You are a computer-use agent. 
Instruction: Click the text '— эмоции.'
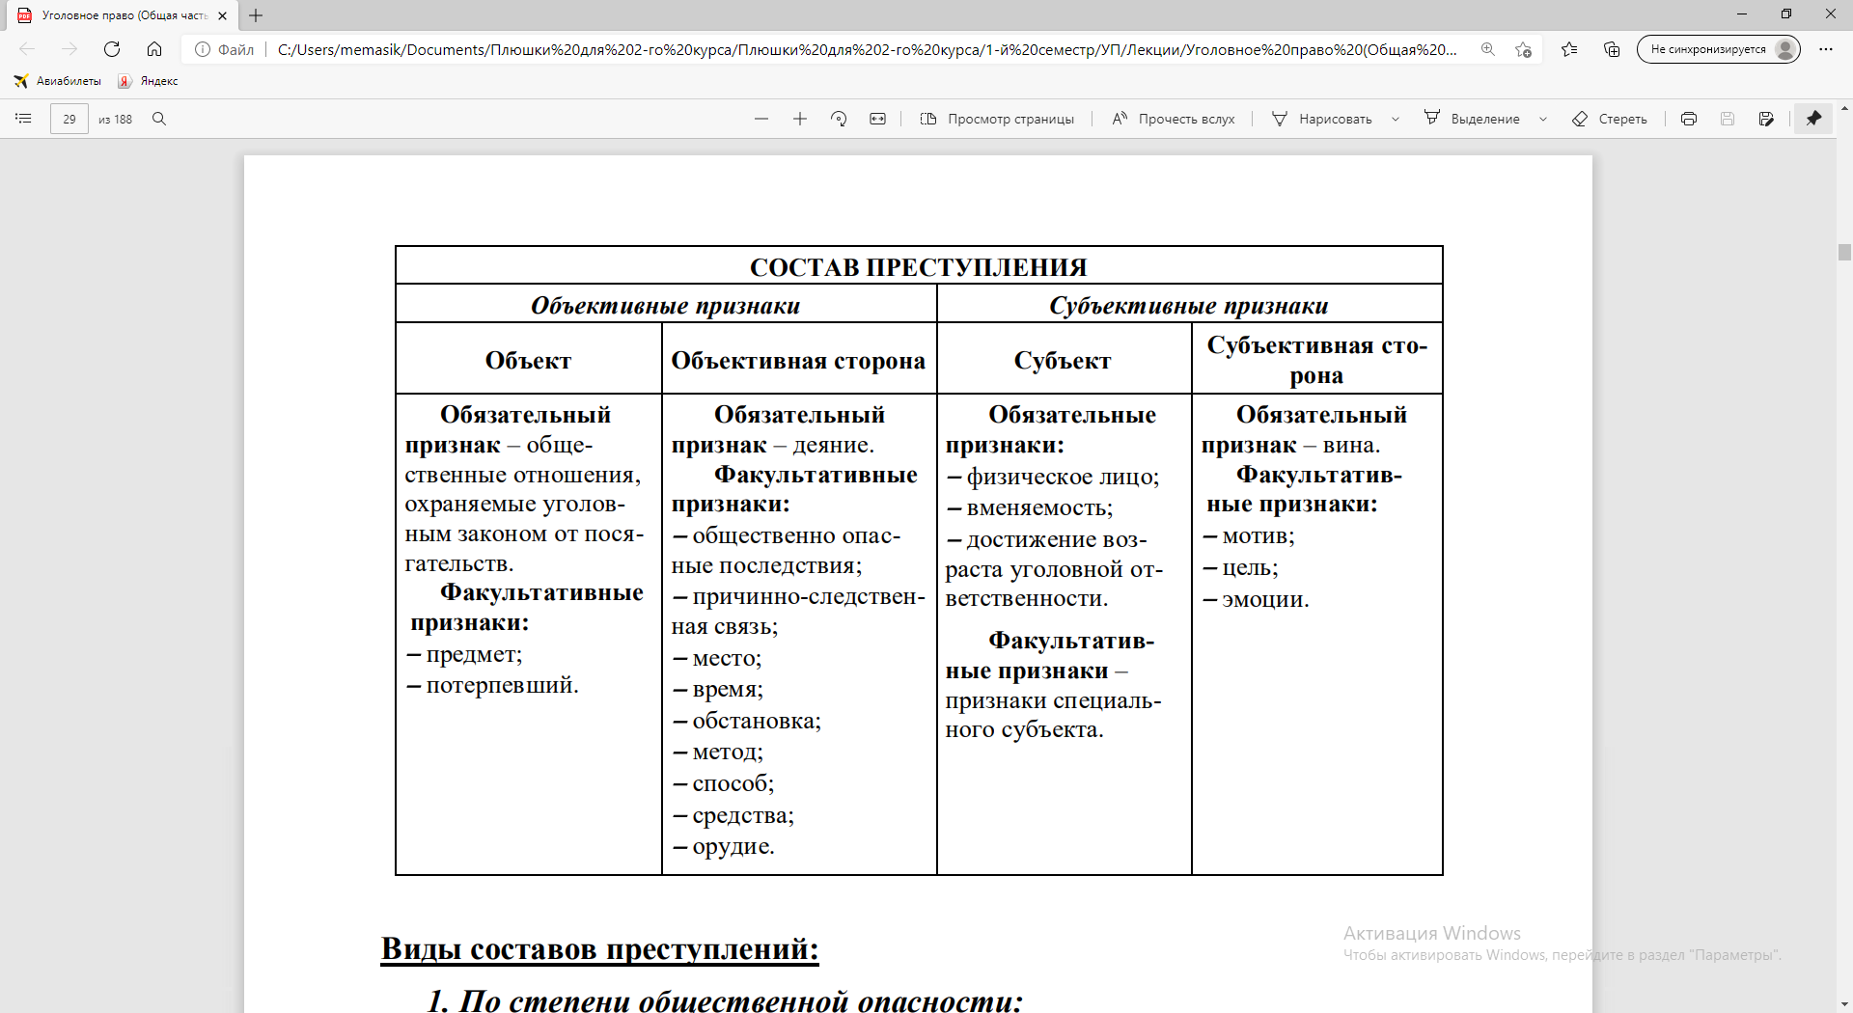pyautogui.click(x=1256, y=599)
